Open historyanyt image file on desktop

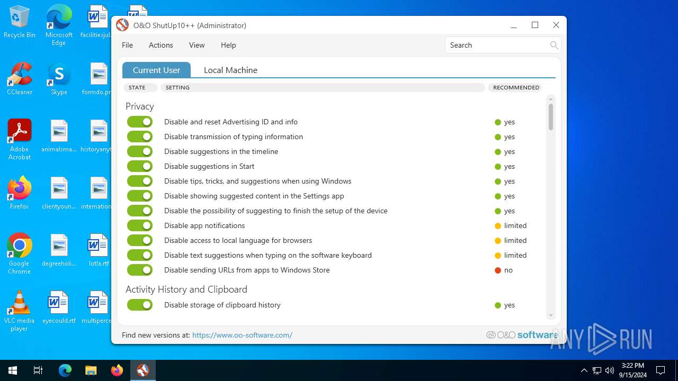coord(96,136)
